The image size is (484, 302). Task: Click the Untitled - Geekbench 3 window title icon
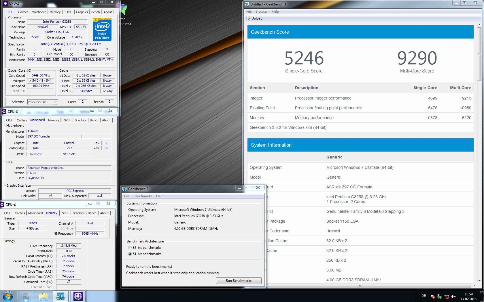point(247,4)
